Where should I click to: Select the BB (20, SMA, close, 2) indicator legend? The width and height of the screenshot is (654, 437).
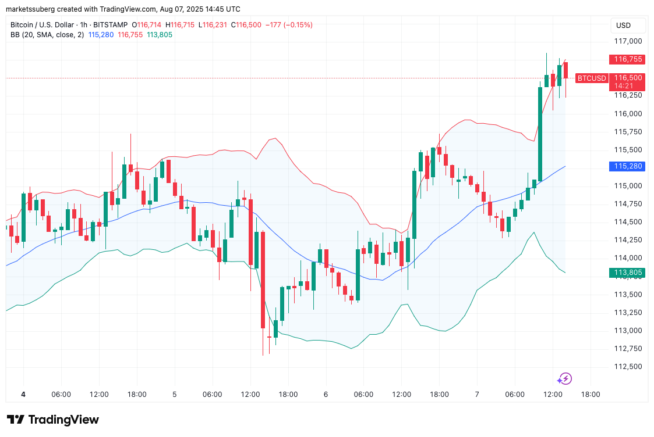coord(47,35)
